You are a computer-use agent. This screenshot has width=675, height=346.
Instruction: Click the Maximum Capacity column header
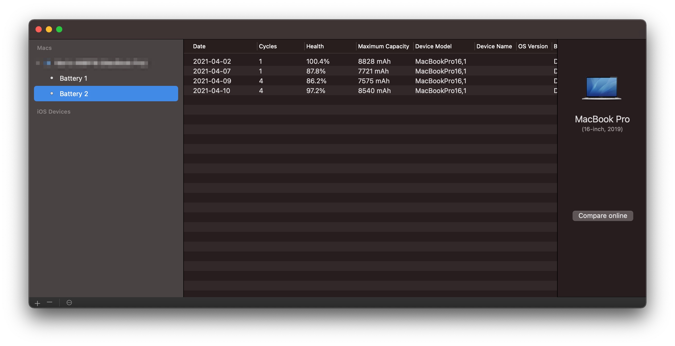[x=383, y=46]
